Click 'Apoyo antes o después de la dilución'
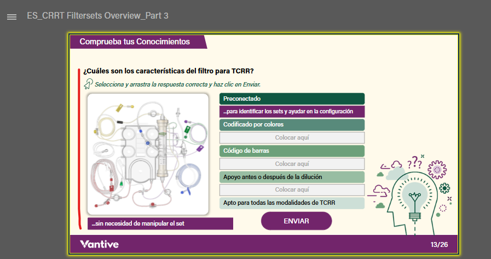The width and height of the screenshot is (491, 259). coord(292,177)
